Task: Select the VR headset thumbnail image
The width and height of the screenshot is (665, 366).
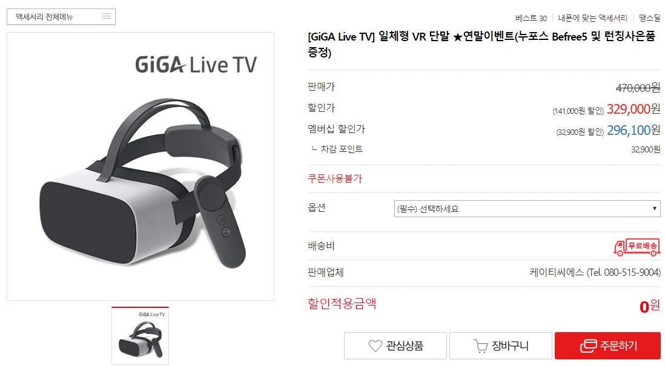Action: [140, 336]
